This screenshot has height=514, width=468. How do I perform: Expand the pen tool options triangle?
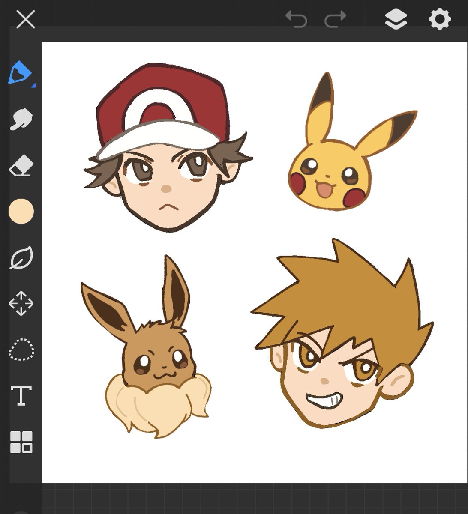[33, 86]
